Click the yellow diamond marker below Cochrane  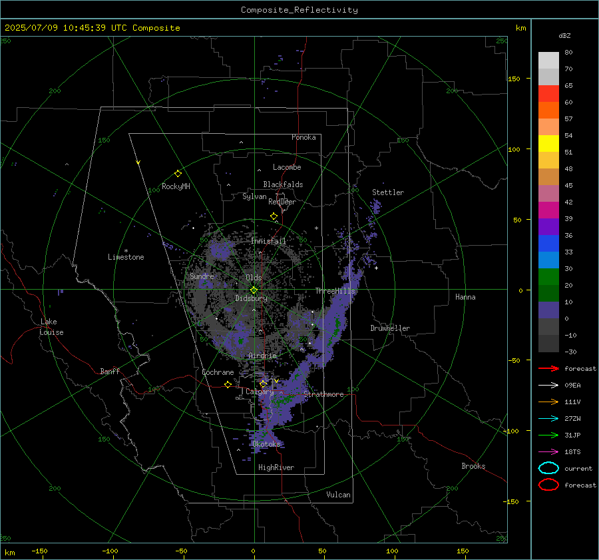pyautogui.click(x=228, y=384)
